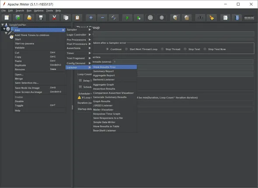The width and height of the screenshot is (258, 188).
Task: Choose Aggregate Report listener
Action: (x=115, y=75)
